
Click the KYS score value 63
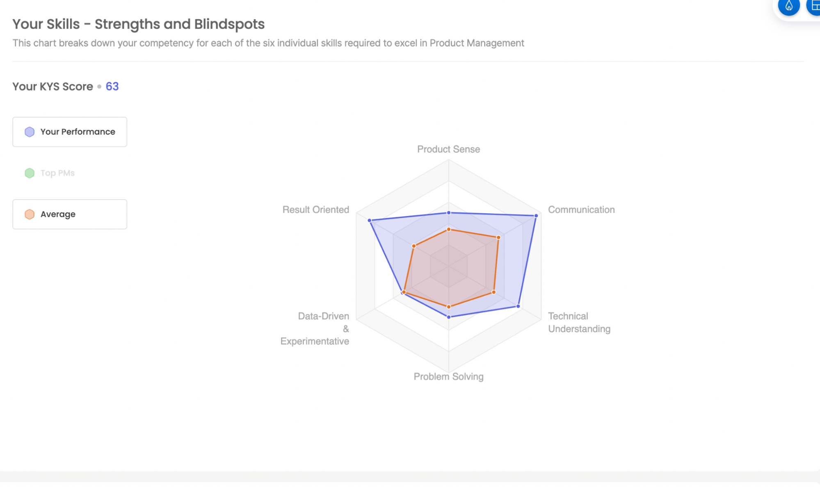click(112, 86)
